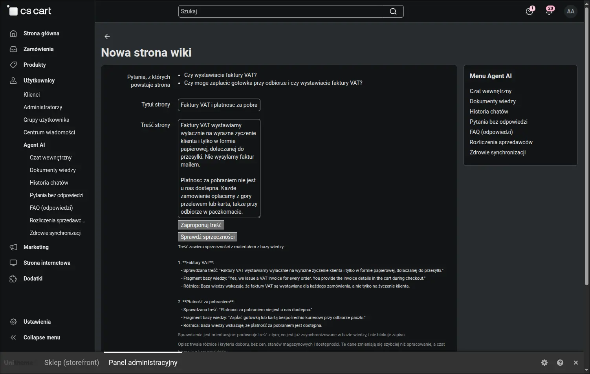Viewport: 590px width, 374px height.
Task: Click the Strona internetowa monitor icon
Action: [13, 263]
